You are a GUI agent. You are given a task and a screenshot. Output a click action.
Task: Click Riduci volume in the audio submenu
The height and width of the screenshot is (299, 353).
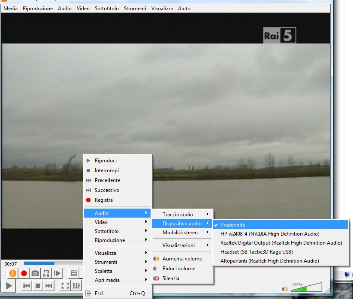(x=182, y=269)
